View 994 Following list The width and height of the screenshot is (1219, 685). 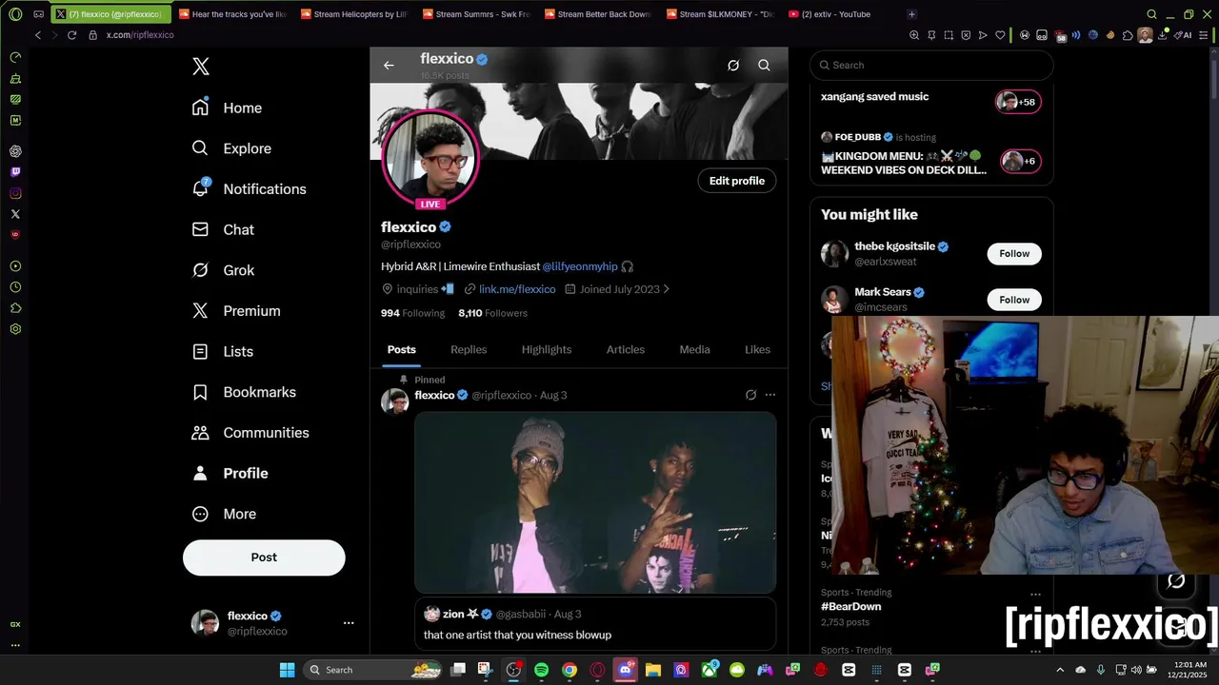pyautogui.click(x=412, y=313)
